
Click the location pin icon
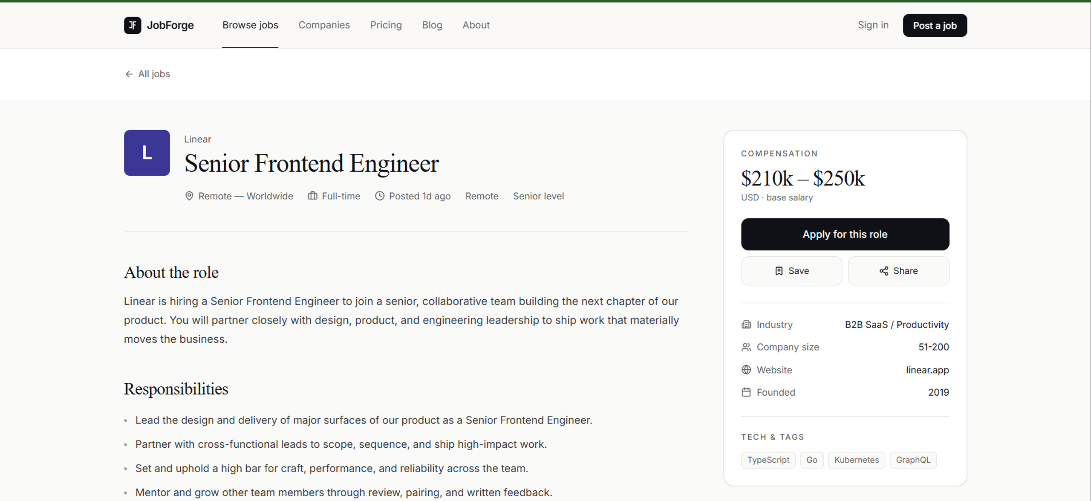coord(189,196)
